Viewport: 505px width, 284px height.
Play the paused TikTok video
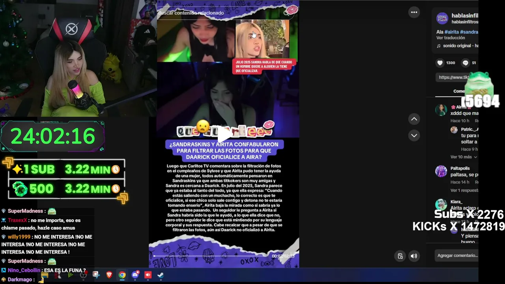pos(224,134)
